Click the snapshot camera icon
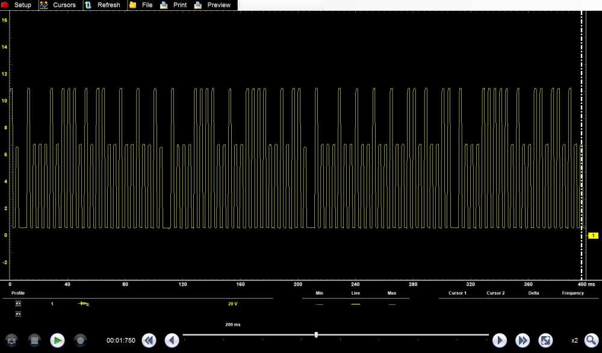The width and height of the screenshot is (602, 353). [x=12, y=340]
